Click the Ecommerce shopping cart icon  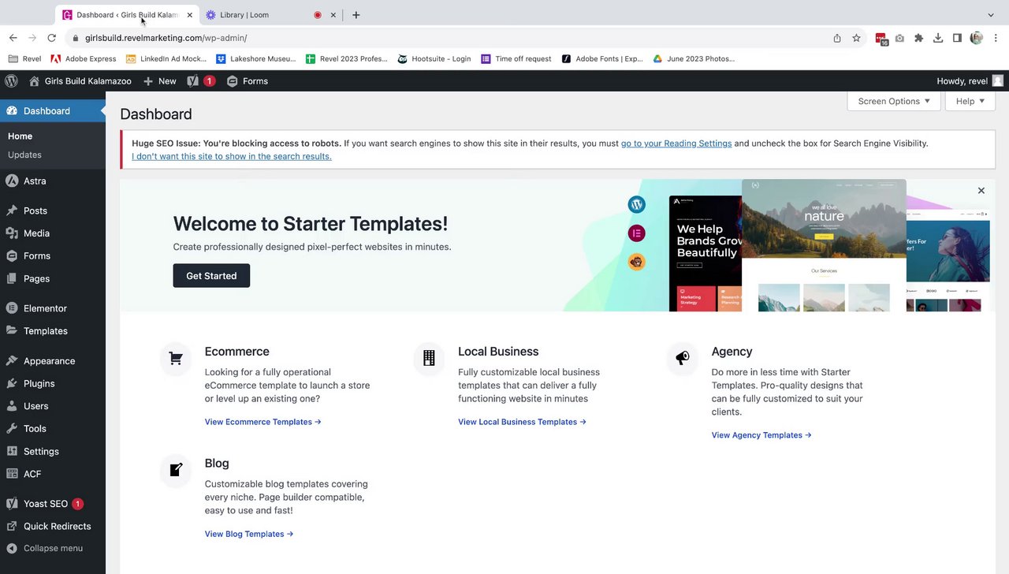176,359
